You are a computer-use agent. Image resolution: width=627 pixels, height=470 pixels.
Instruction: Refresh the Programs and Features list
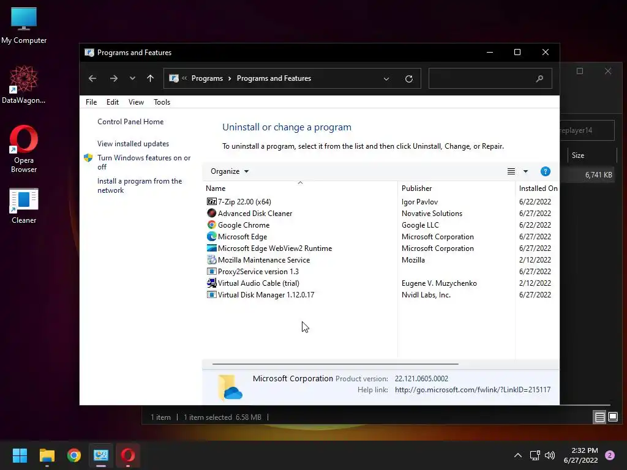[408, 79]
